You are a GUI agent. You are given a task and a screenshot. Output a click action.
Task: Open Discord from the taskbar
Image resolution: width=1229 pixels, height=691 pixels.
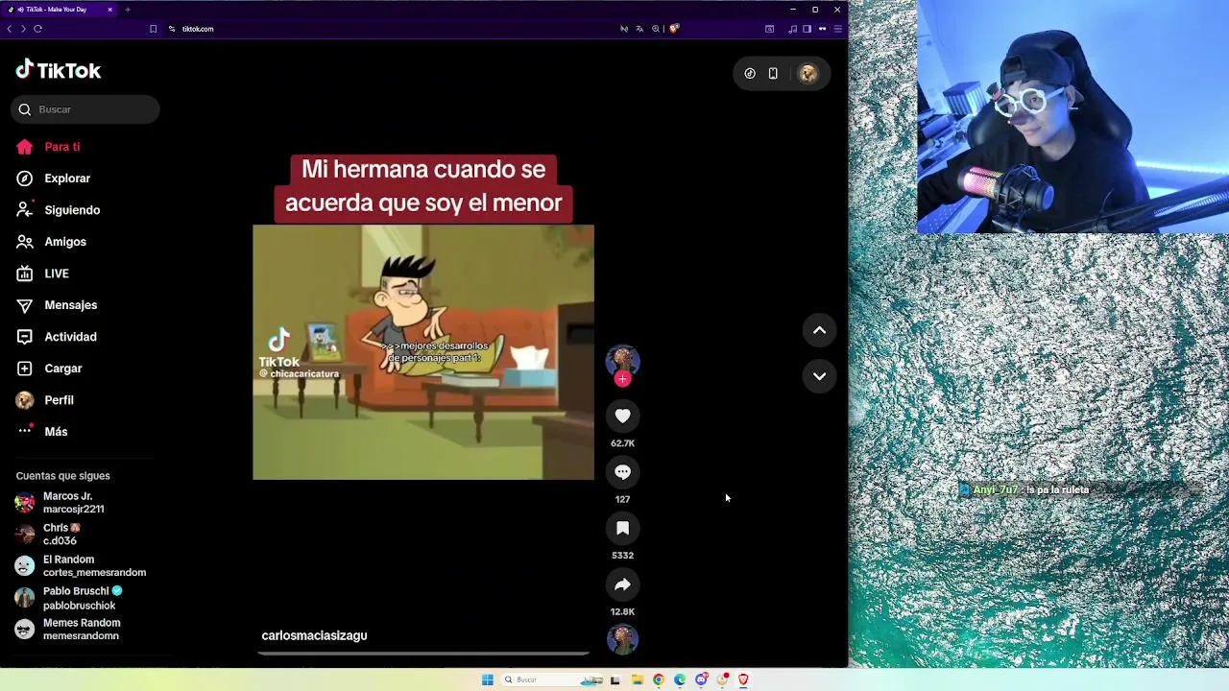[702, 679]
